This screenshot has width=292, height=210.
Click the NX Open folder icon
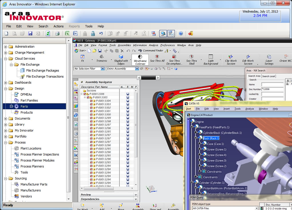point(94,51)
